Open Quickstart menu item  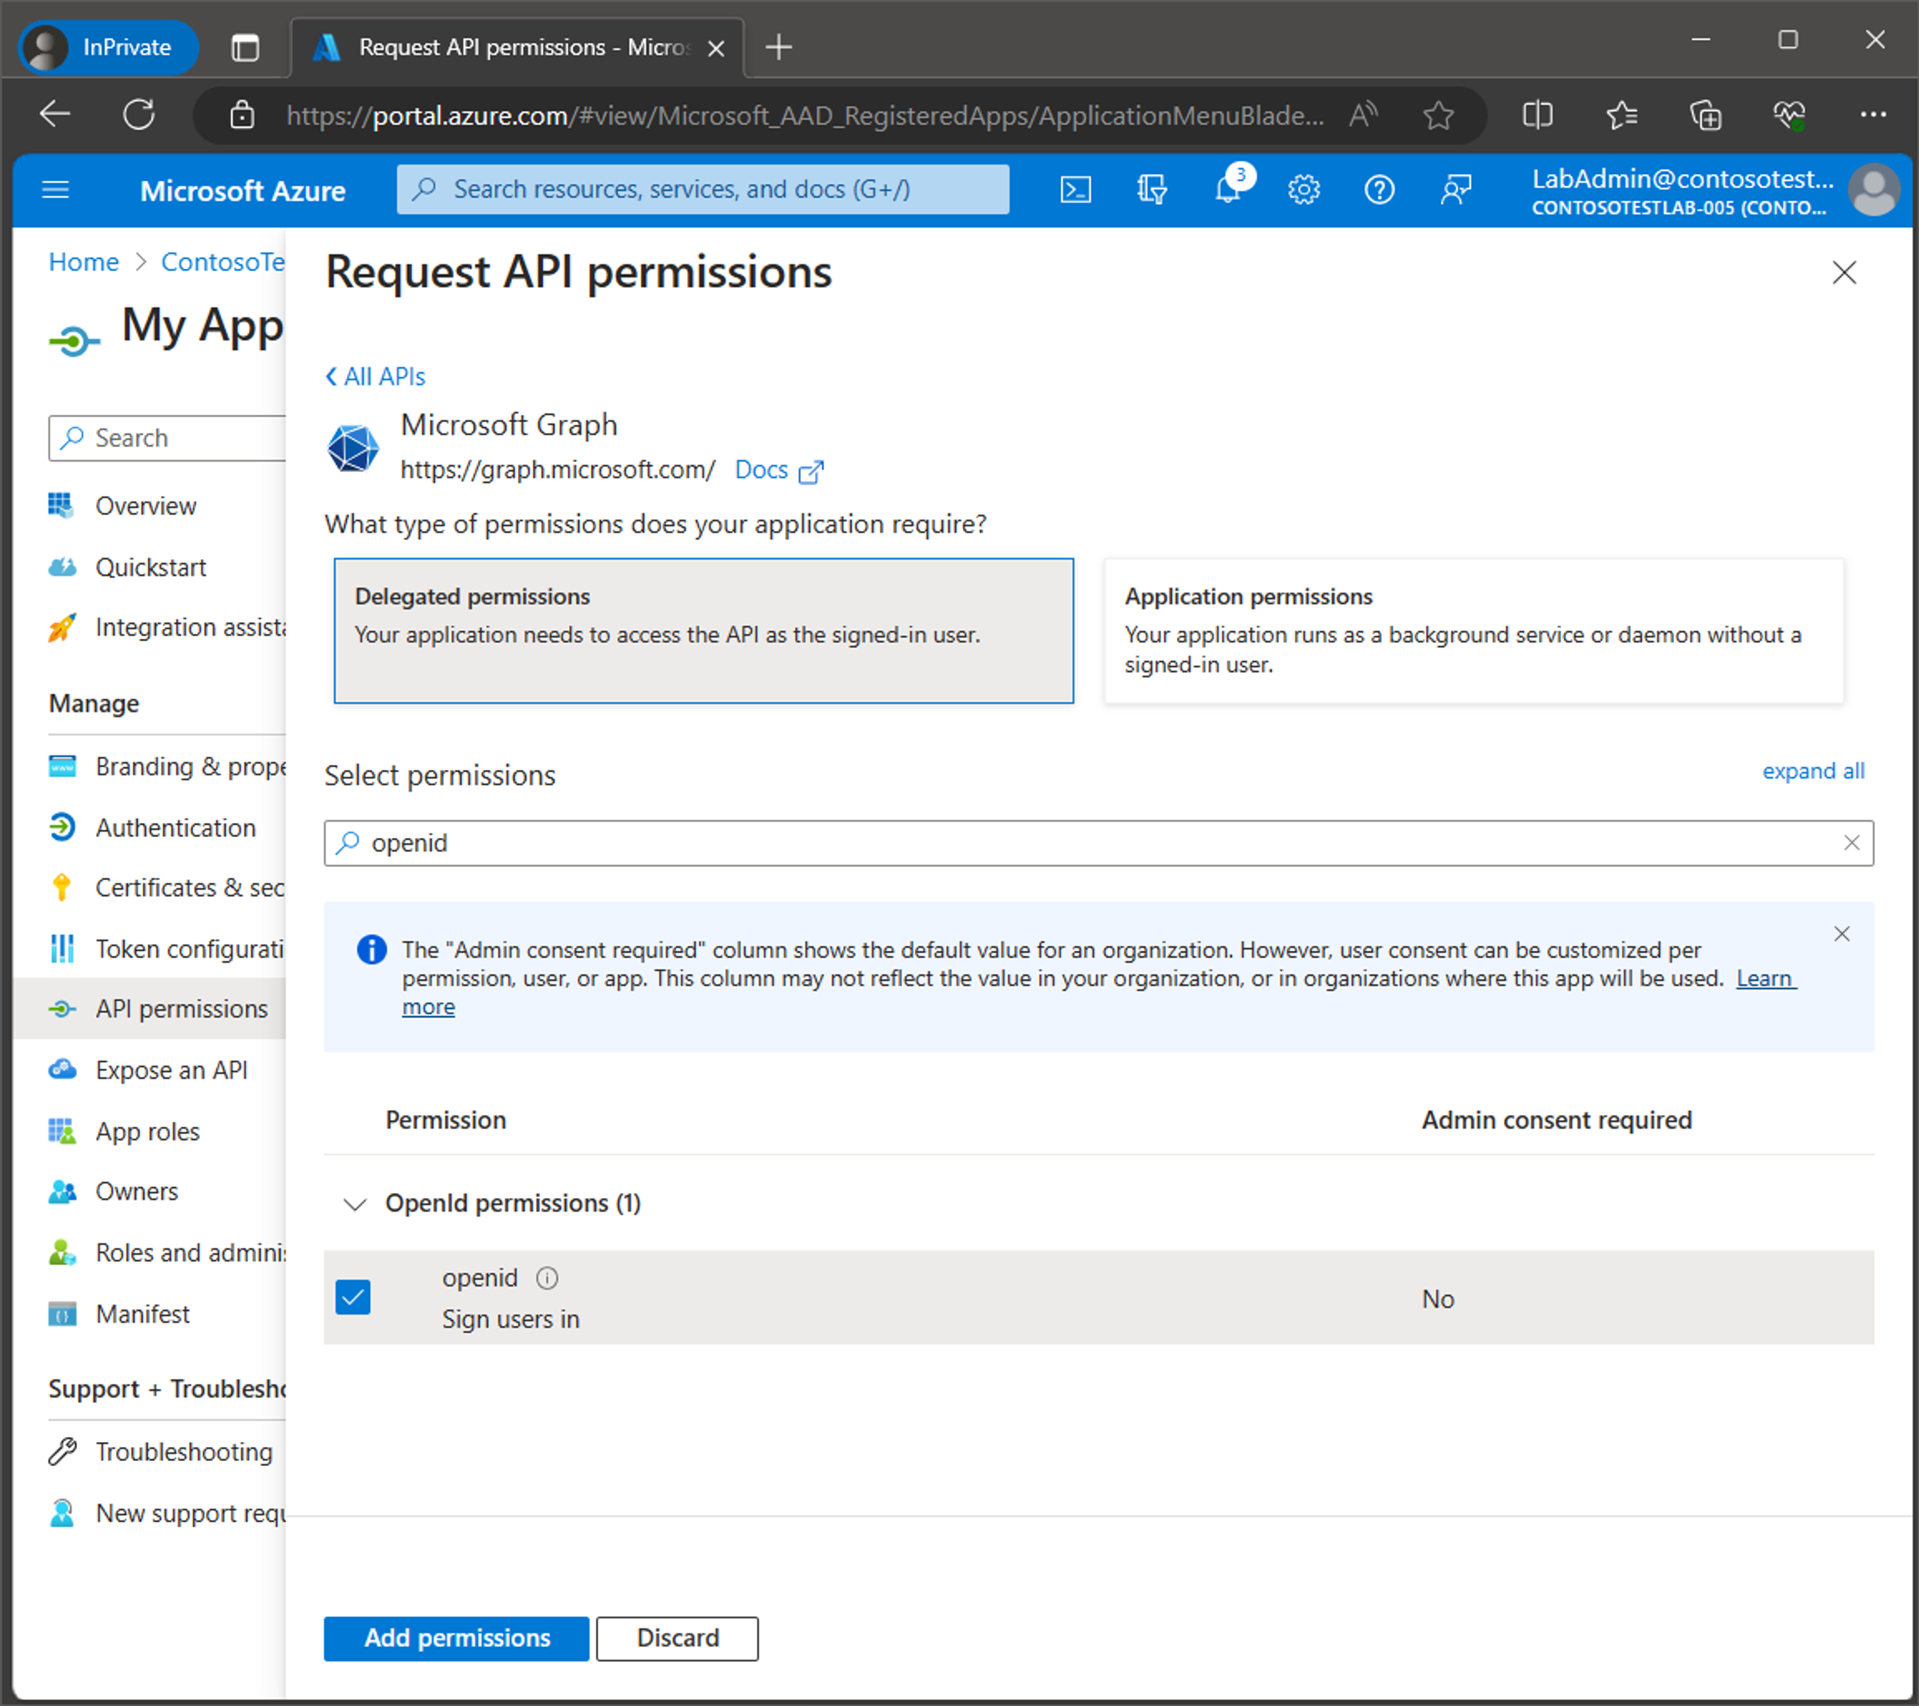(x=150, y=568)
